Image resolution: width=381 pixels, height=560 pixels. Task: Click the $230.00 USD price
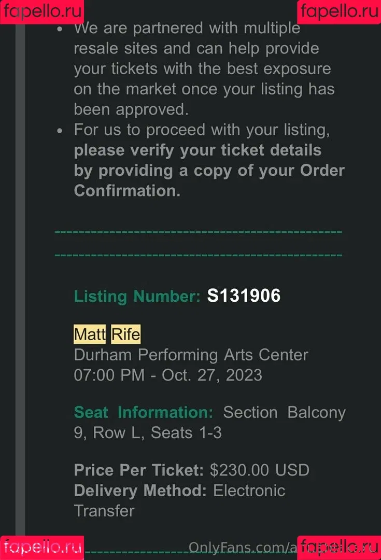tap(260, 470)
